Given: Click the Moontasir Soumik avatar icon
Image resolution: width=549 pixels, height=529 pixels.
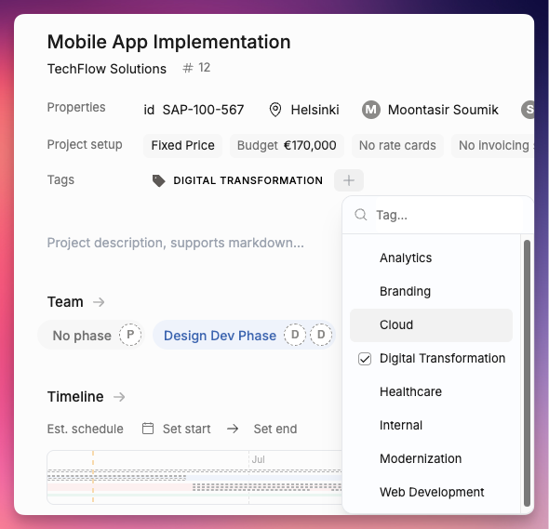Looking at the screenshot, I should [370, 110].
